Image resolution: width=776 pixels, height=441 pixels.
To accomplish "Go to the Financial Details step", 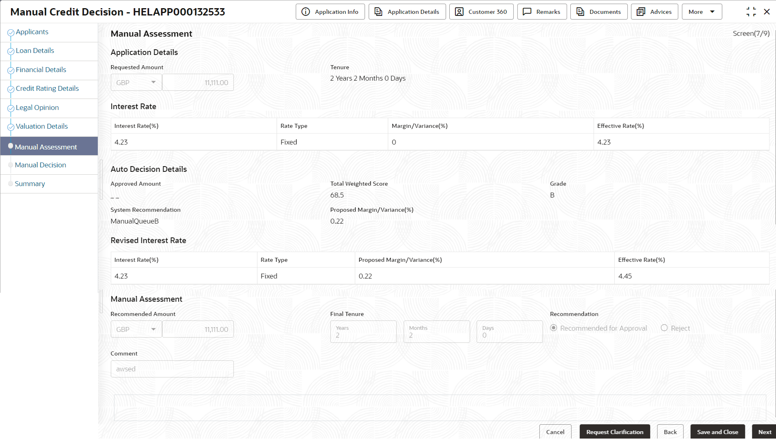I will [41, 70].
